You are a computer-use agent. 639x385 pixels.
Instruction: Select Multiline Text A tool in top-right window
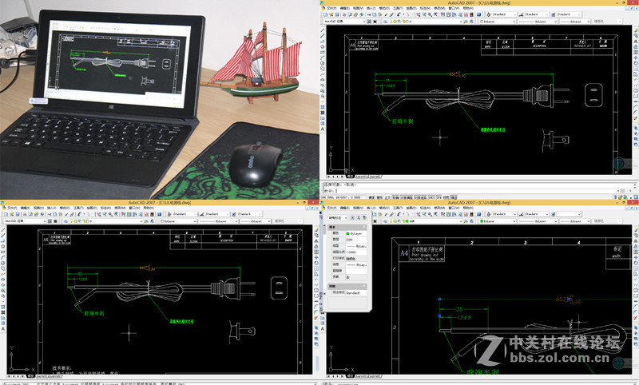point(323,129)
